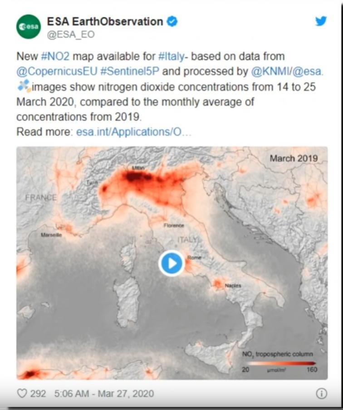
Task: Click the March 2019 label on the map
Action: point(294,158)
